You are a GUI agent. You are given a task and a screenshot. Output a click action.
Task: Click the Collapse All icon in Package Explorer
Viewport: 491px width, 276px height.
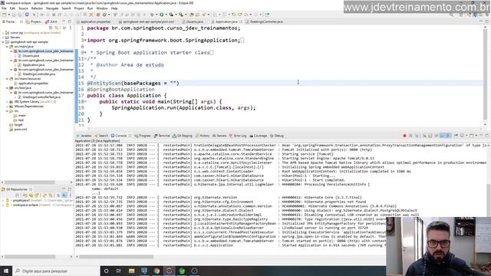tap(51, 28)
